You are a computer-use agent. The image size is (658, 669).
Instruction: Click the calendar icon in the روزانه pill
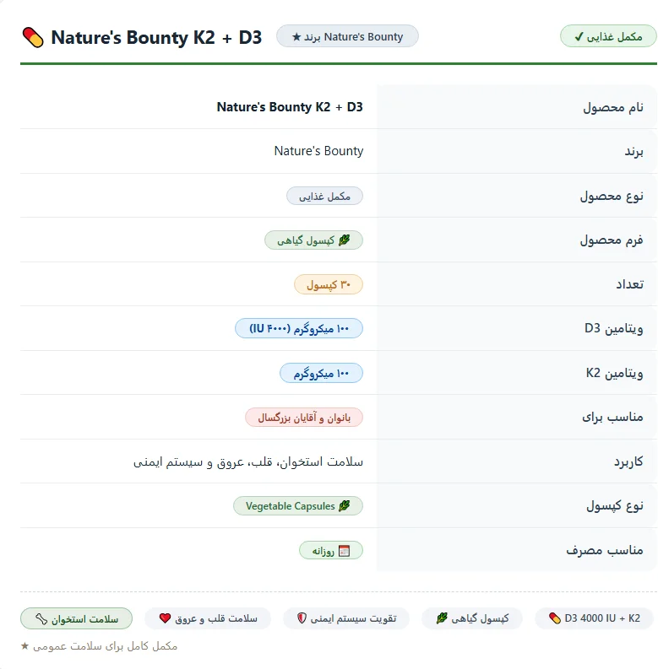pos(344,551)
